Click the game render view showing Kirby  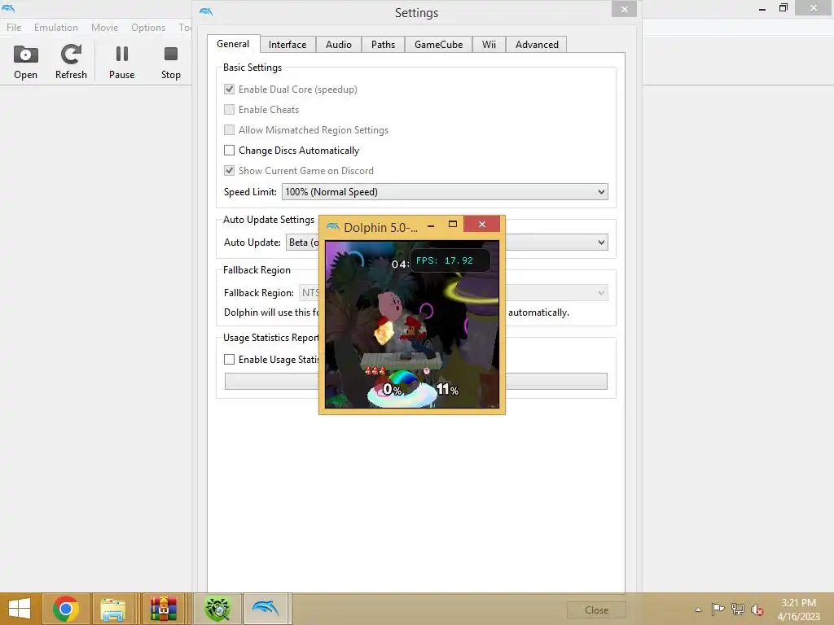tap(412, 325)
